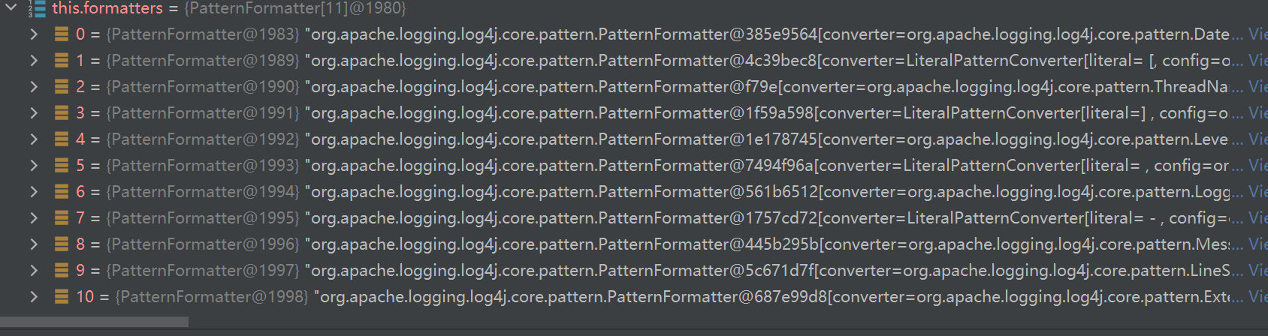1268x336 pixels.
Task: Expand element 10 PatternFormatter@1998
Action: coord(34,296)
